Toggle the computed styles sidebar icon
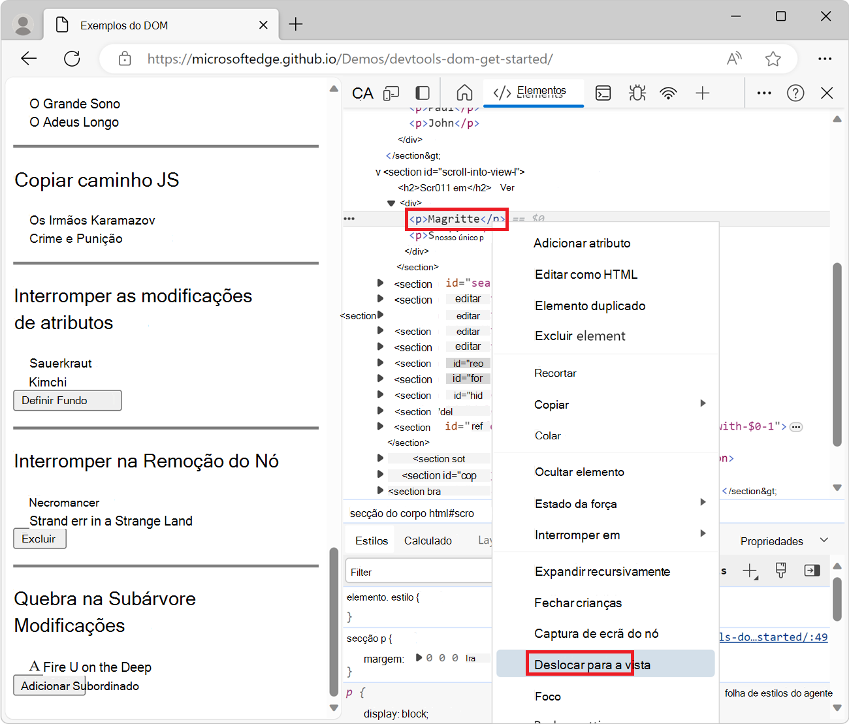Screen dimensions: 849x724 (812, 571)
